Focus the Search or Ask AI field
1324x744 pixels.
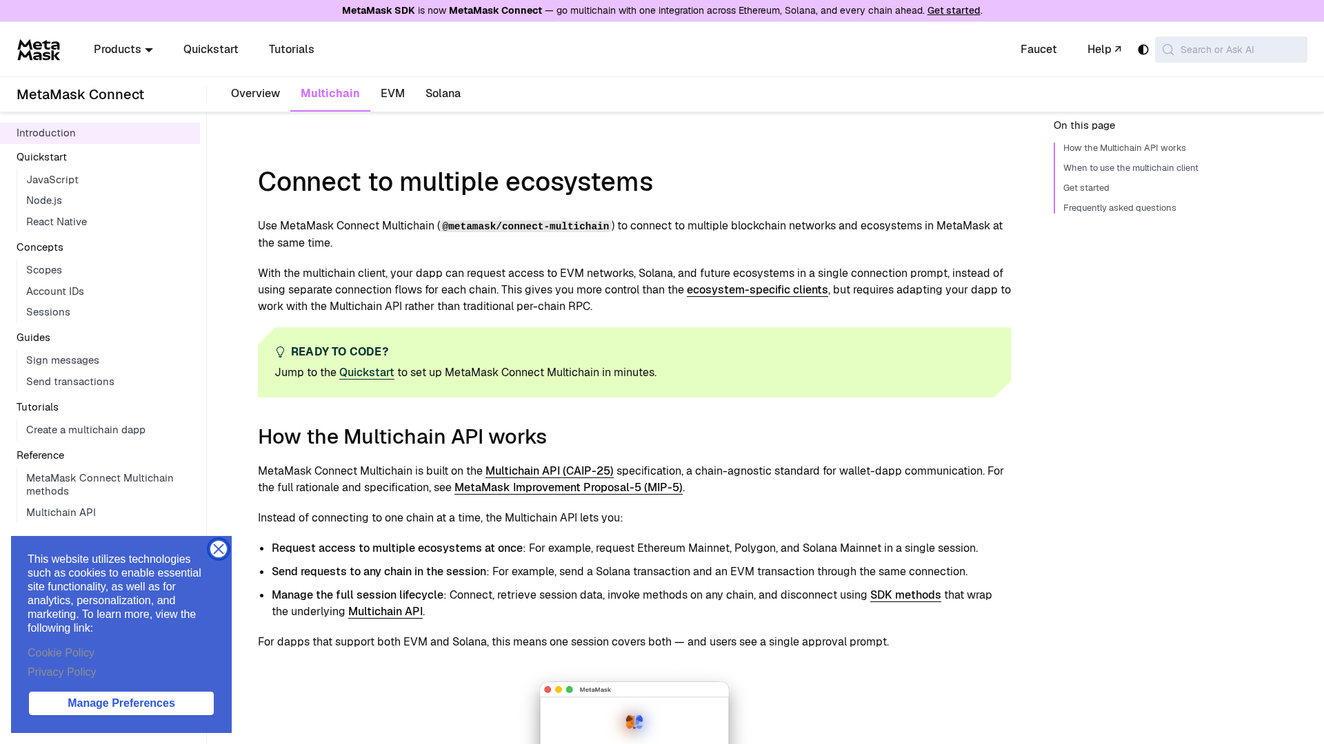point(1231,50)
